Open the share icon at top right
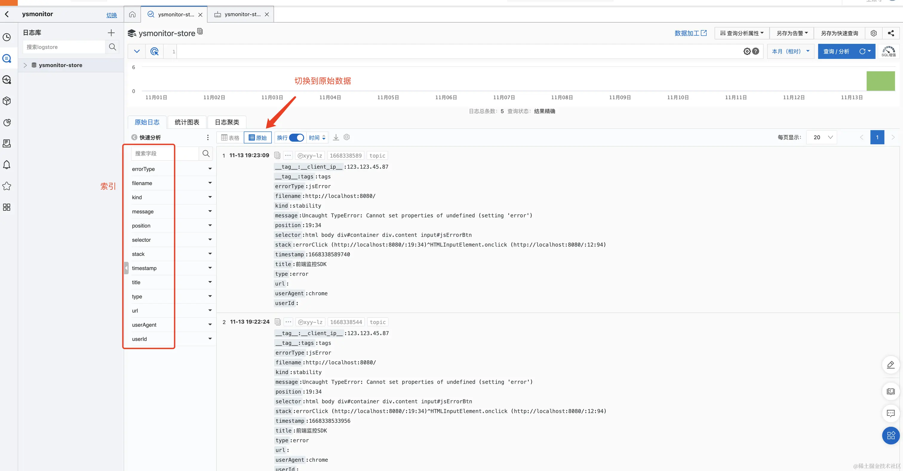This screenshot has height=471, width=903. pos(891,33)
